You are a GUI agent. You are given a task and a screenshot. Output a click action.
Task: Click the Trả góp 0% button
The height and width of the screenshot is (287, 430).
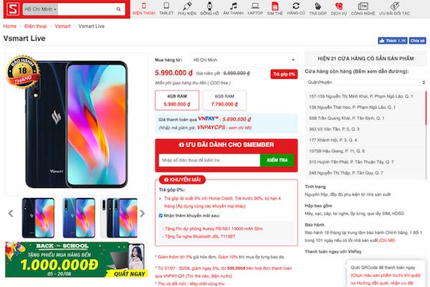coord(284,74)
